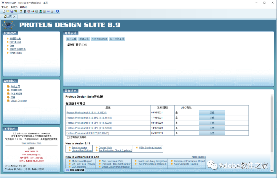
Task: Open the 系统(Y) menu
Action: click(x=13, y=7)
